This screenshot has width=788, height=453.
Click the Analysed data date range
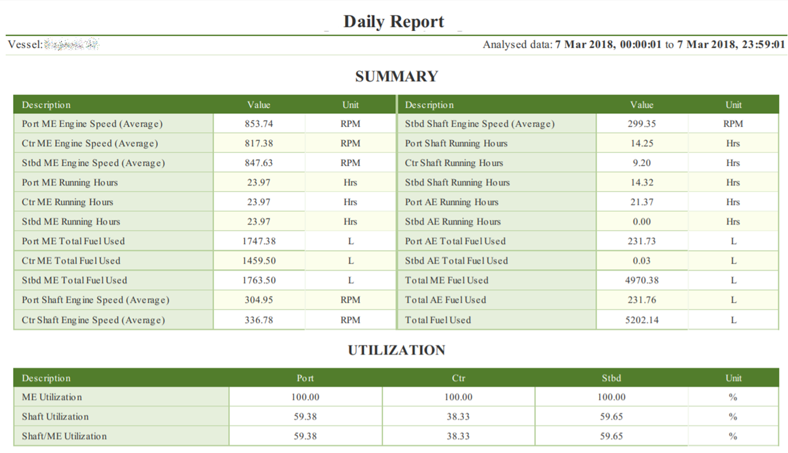[x=670, y=45]
